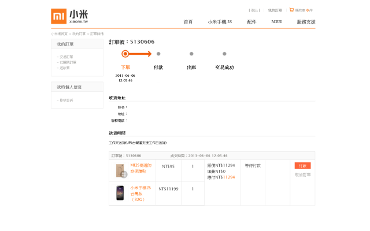Screen dimensions: 370x231
Task: Click price NT$95
Action: [x=168, y=166]
